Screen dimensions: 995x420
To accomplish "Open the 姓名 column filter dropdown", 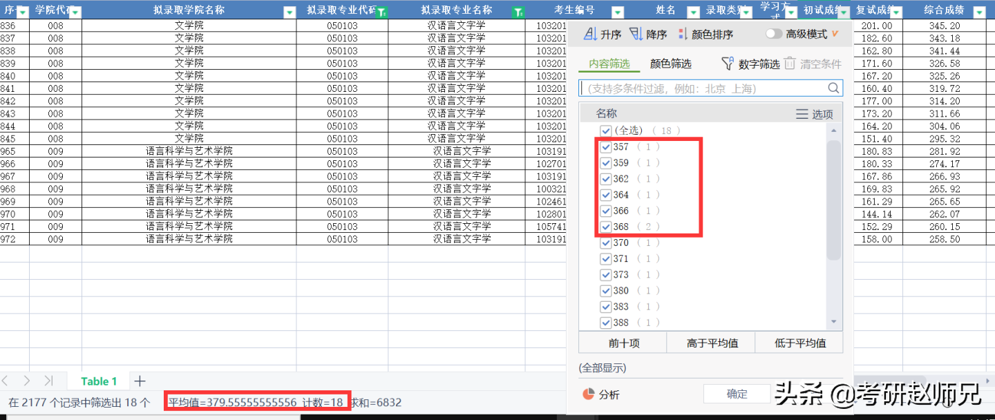I will click(692, 10).
